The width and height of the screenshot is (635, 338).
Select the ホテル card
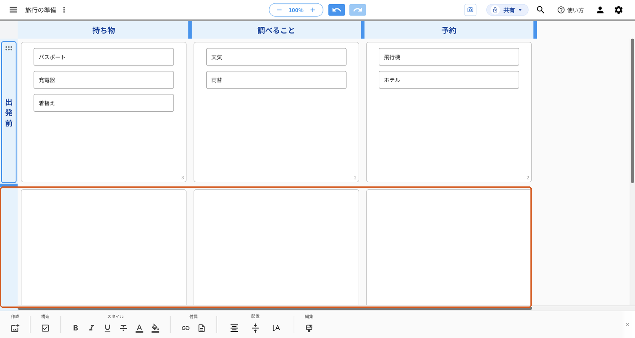pos(449,80)
